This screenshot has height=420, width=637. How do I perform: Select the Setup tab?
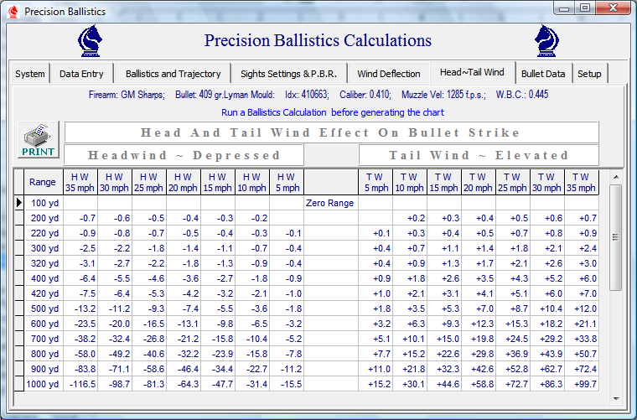coord(589,74)
